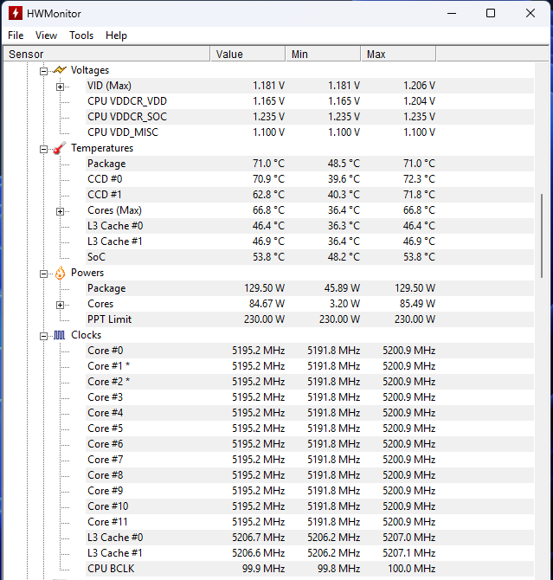Screen dimensions: 553x580
Task: Expand the Cores power entry
Action: (60, 305)
